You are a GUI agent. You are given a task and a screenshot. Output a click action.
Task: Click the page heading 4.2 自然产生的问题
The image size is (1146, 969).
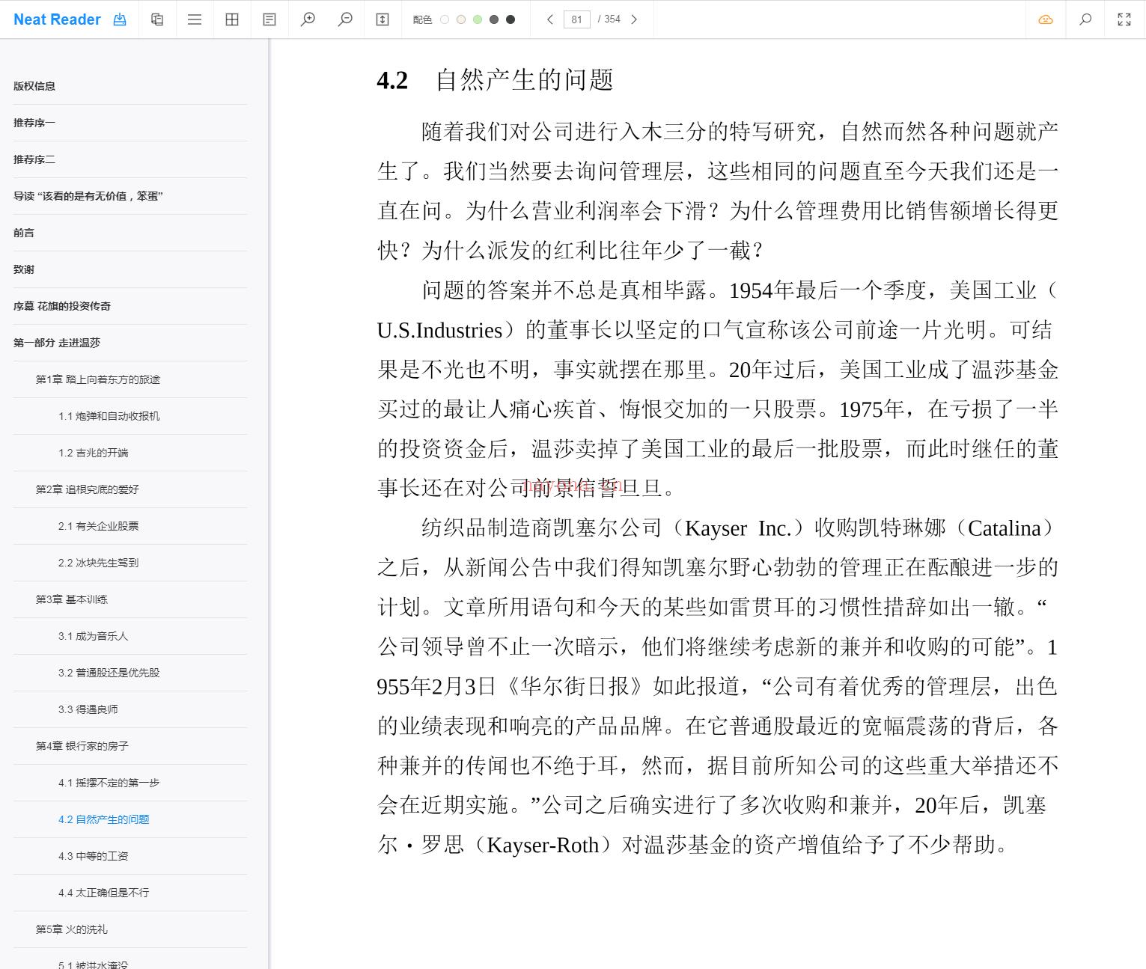pyautogui.click(x=496, y=79)
